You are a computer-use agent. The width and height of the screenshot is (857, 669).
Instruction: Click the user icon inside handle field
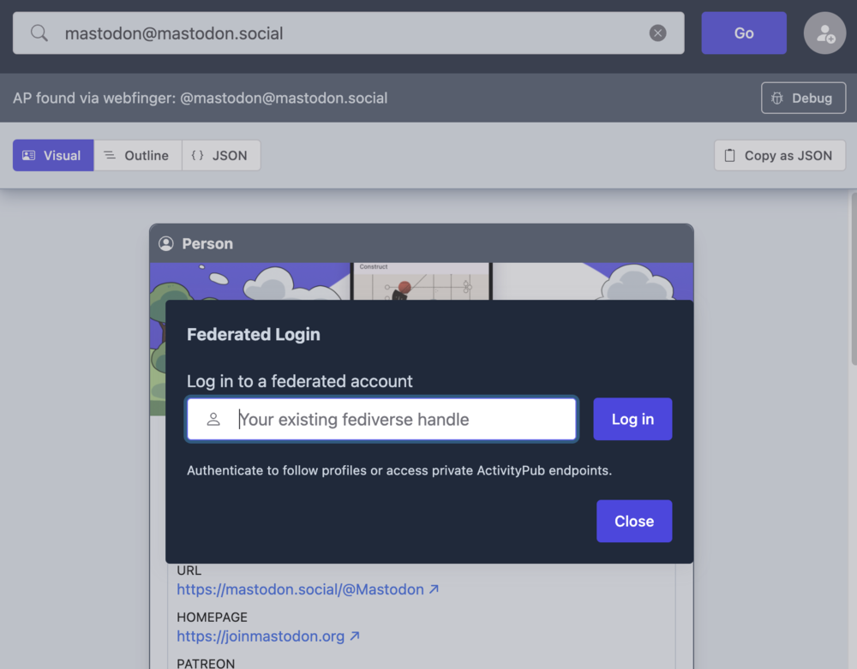[x=213, y=420]
